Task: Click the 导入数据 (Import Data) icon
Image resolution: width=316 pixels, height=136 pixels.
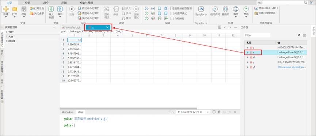Action: (51, 9)
